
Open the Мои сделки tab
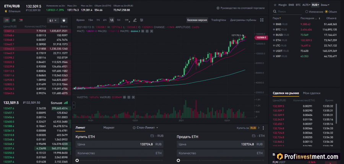click(312, 93)
